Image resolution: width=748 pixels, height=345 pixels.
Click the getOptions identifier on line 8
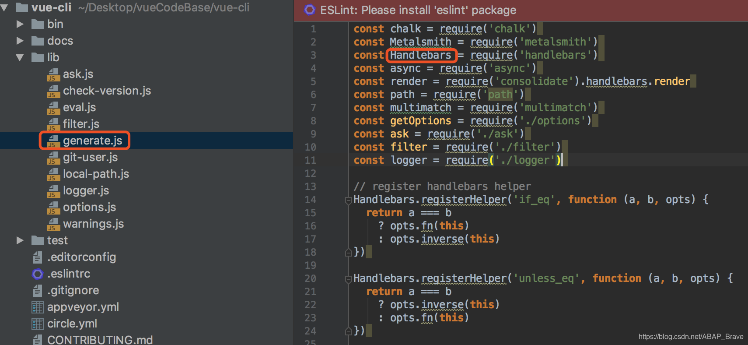click(420, 120)
